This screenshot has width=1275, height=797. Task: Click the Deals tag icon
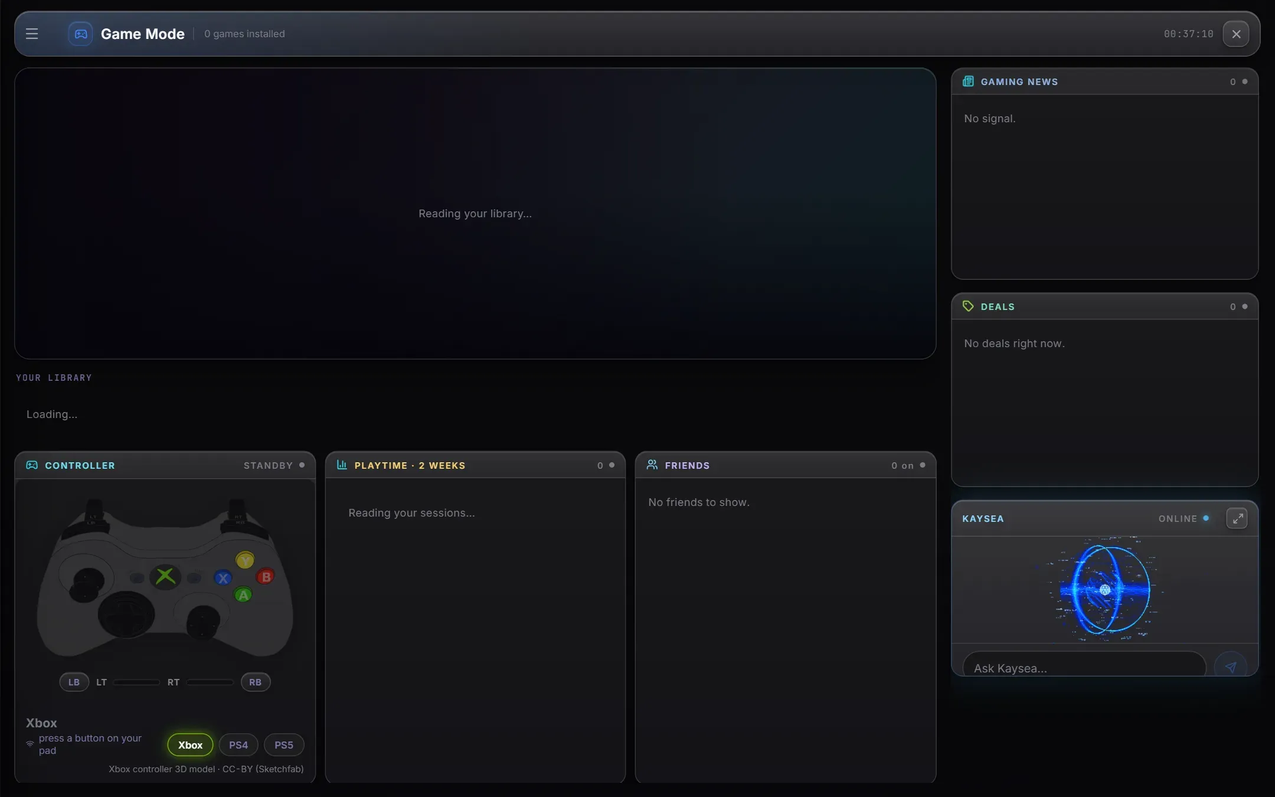tap(968, 306)
